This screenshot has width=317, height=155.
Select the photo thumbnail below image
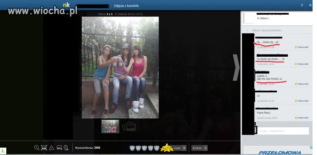pos(110,126)
